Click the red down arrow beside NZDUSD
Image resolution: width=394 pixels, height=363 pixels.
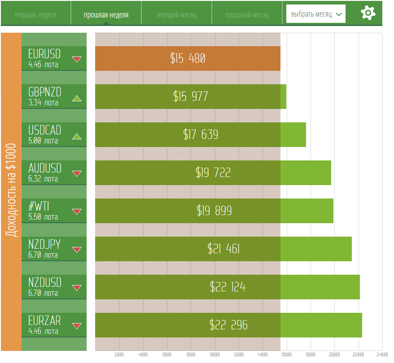77,288
